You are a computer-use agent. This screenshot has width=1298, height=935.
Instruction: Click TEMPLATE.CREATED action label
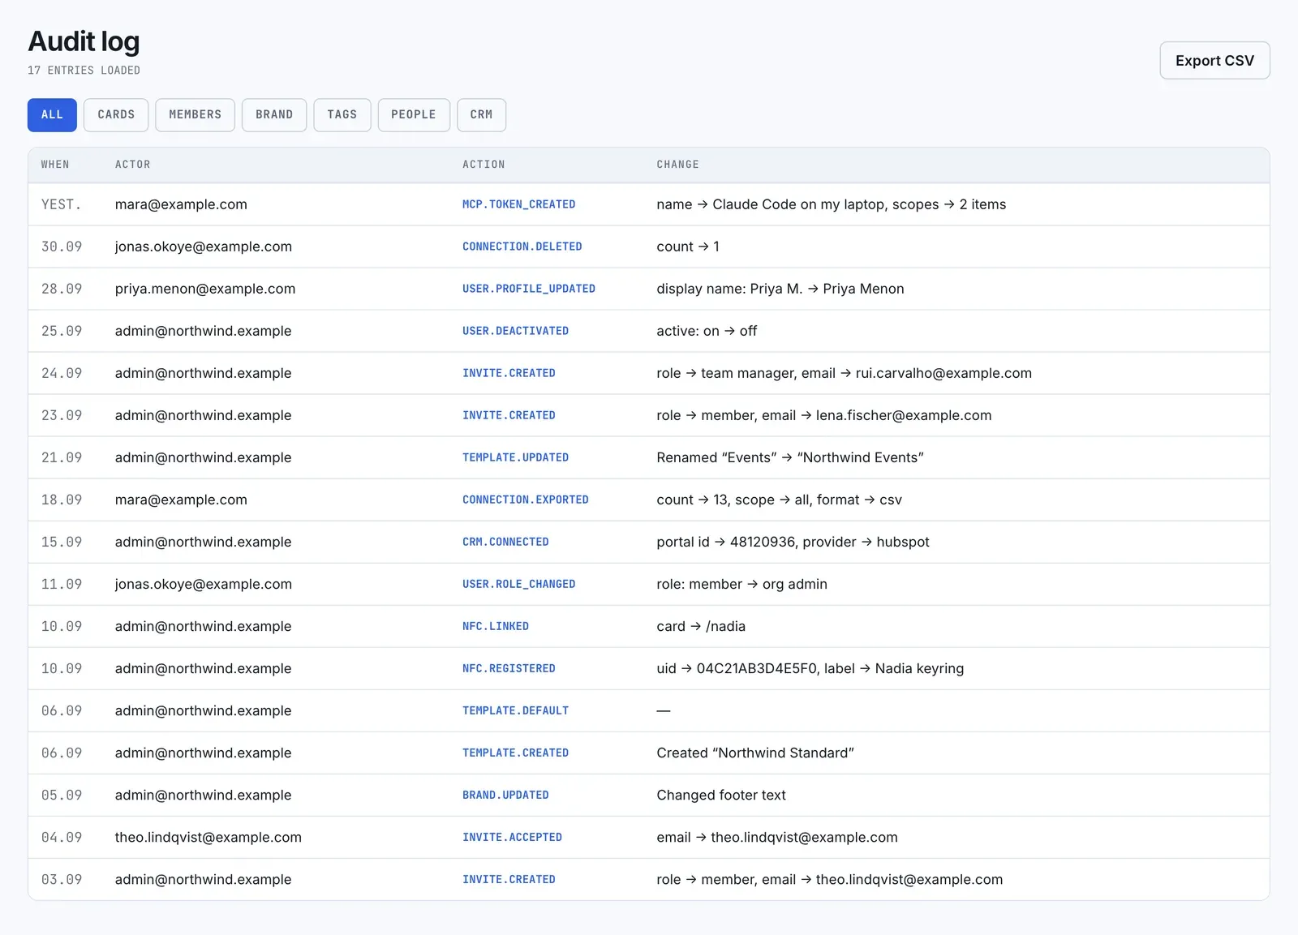(x=515, y=753)
